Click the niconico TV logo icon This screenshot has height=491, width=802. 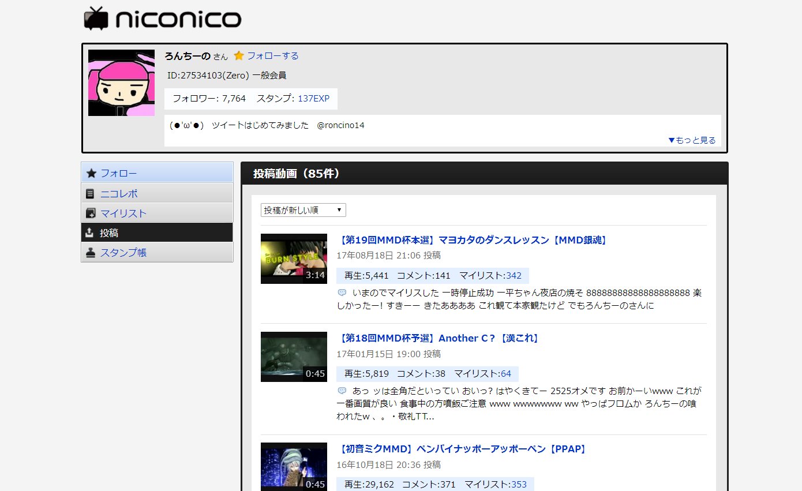tap(96, 18)
